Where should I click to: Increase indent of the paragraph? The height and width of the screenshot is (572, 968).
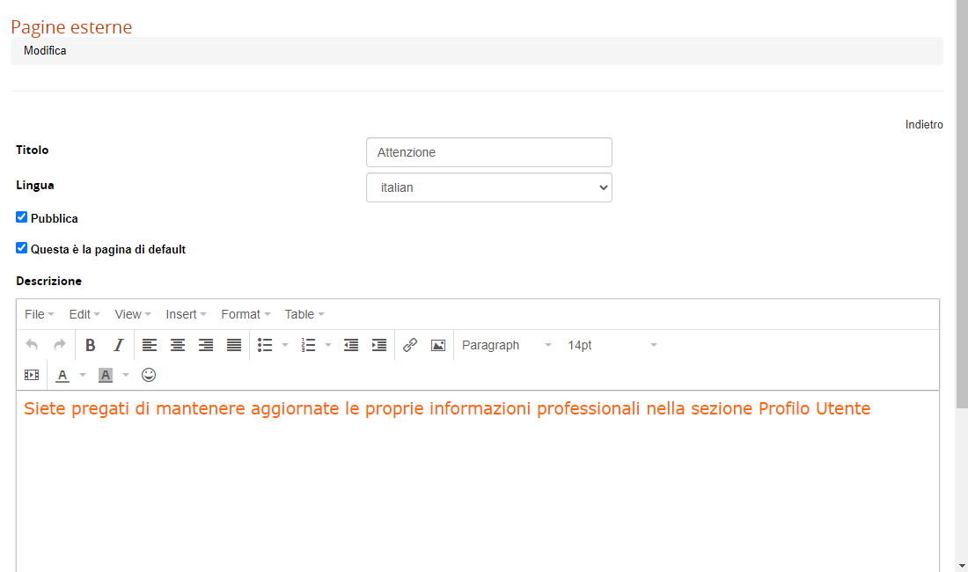pyautogui.click(x=379, y=345)
